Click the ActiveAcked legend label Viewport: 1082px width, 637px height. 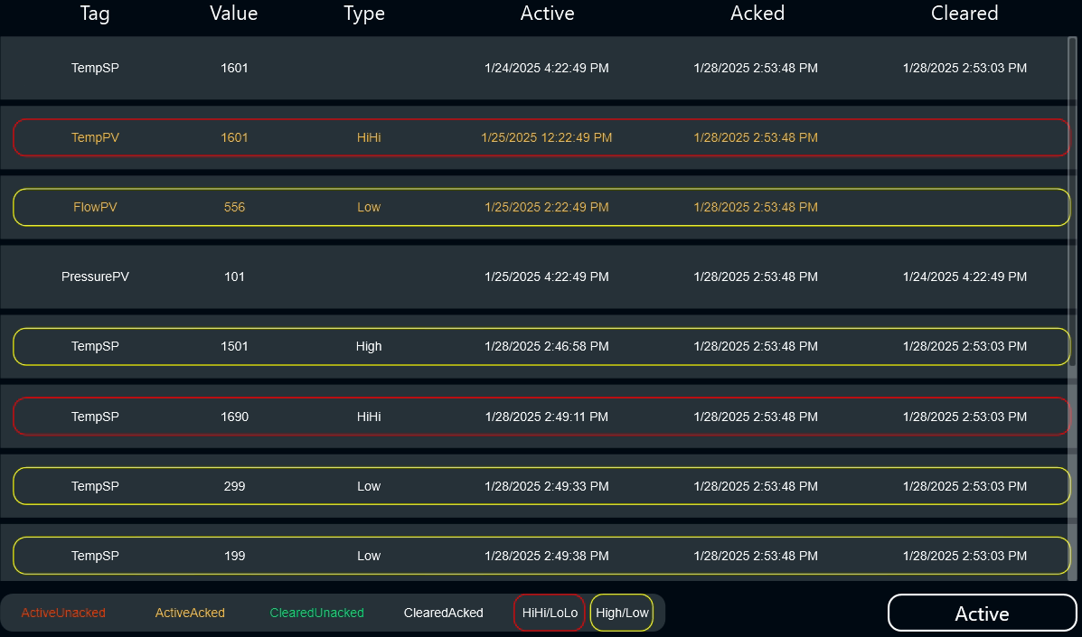tap(190, 613)
